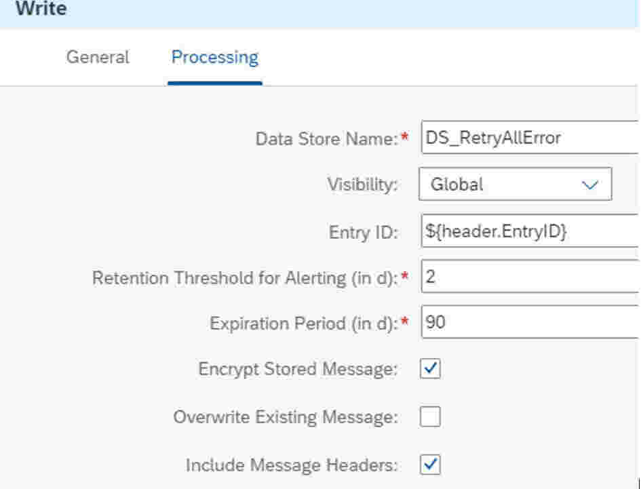Viewport: 641px width, 489px height.
Task: Click the Expiration Period field showing 90
Action: tap(530, 321)
